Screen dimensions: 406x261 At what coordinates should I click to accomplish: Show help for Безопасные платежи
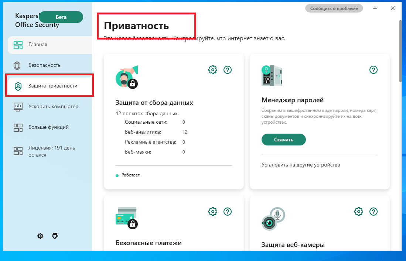tap(228, 211)
